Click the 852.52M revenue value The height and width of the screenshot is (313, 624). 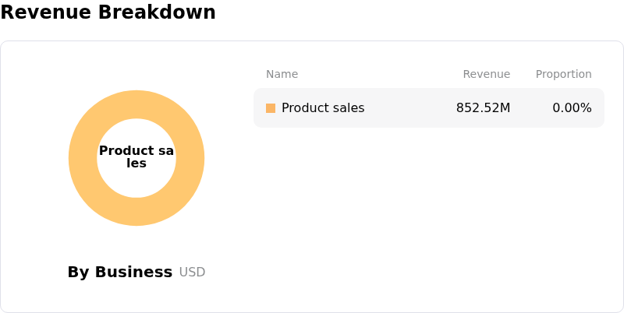coord(483,108)
